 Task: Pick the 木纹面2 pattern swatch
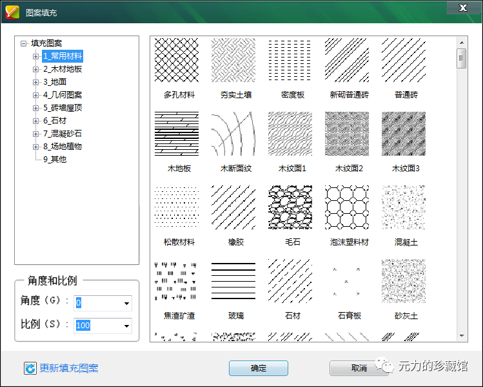pyautogui.click(x=346, y=134)
